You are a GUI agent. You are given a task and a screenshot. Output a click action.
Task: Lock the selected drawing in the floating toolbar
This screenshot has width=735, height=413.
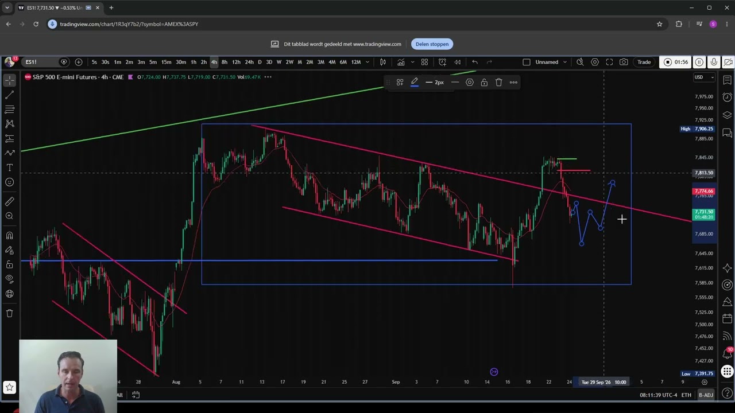(x=484, y=82)
